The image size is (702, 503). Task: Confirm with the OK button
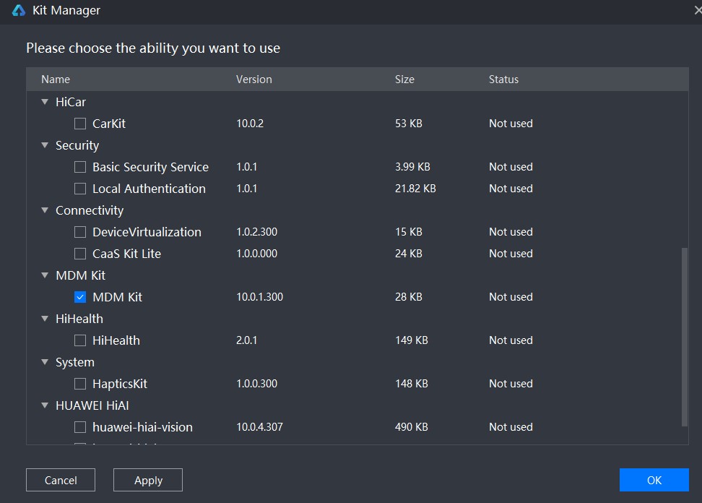[654, 480]
